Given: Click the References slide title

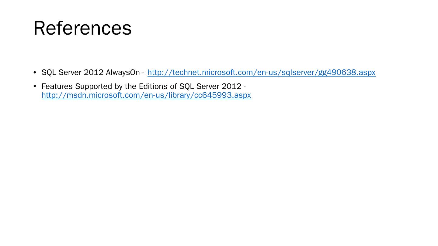Looking at the screenshot, I should click(x=82, y=28).
